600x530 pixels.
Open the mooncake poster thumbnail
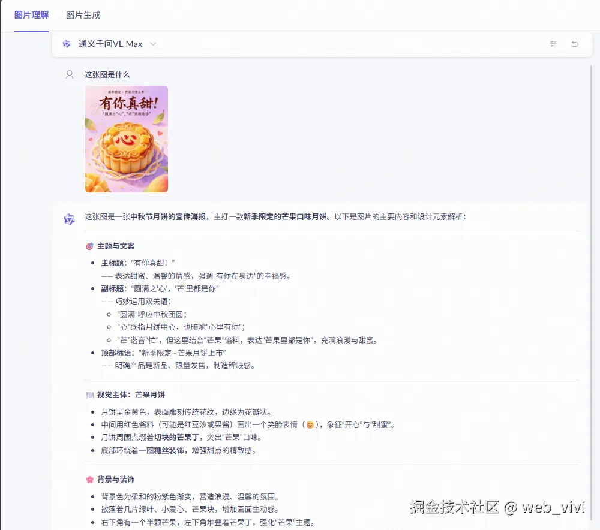click(127, 139)
